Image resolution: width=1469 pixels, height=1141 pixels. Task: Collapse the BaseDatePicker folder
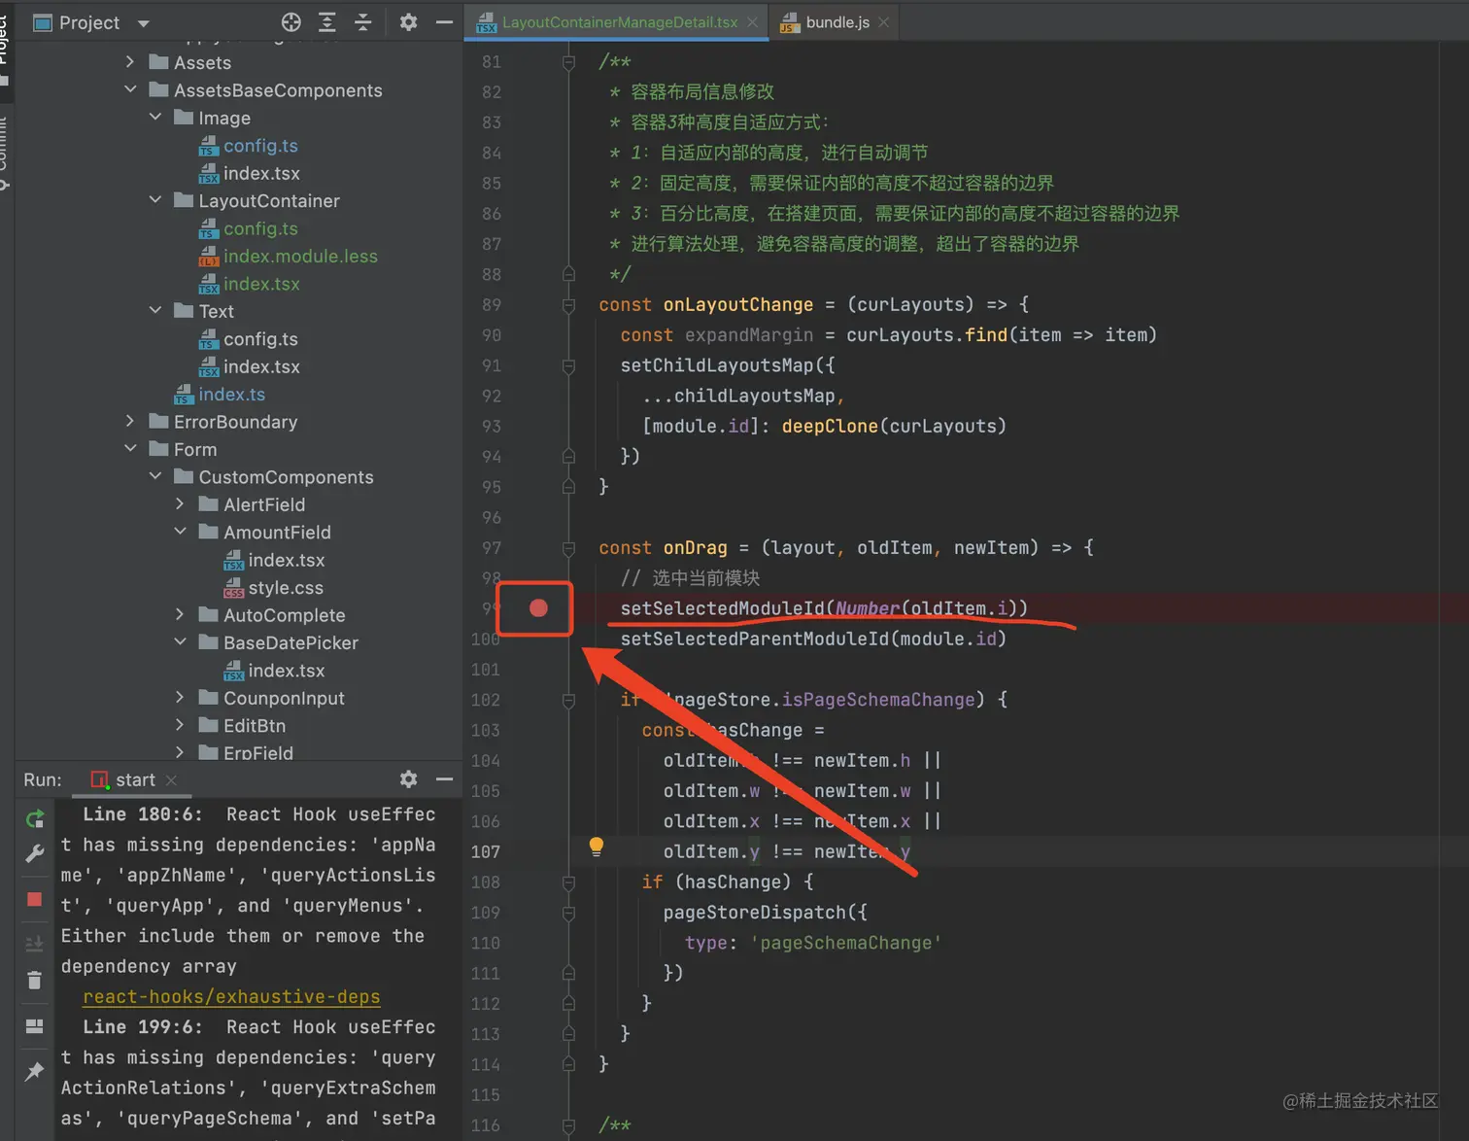tap(180, 641)
